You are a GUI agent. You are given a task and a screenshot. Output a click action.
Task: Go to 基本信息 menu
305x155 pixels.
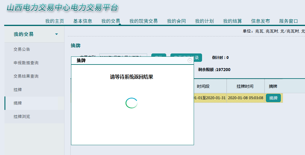(83, 21)
